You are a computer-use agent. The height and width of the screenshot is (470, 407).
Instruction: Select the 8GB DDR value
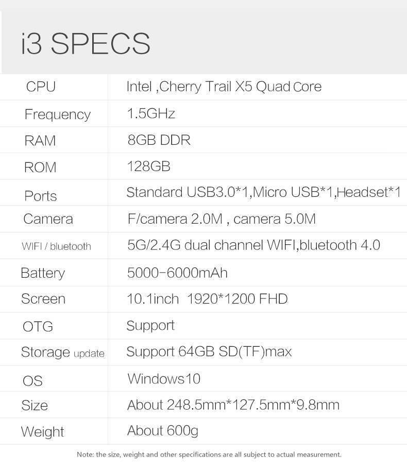[x=159, y=140]
